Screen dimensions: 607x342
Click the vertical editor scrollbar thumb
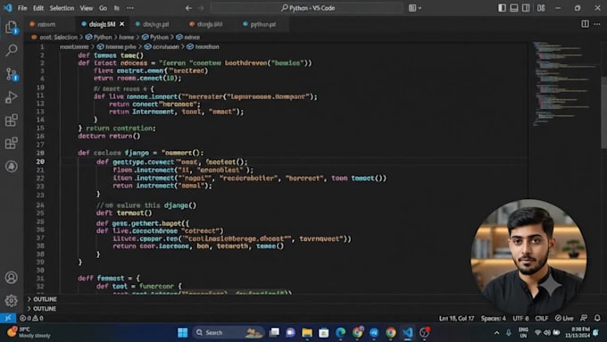[603, 113]
